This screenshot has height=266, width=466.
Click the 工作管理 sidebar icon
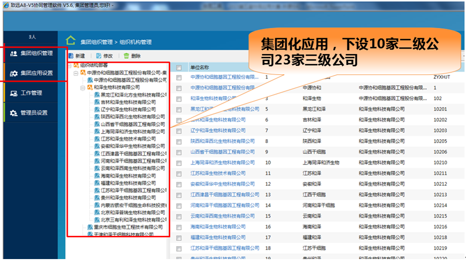point(14,93)
